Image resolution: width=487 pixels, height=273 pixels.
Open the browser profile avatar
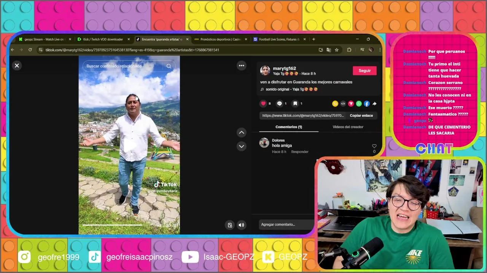click(371, 50)
